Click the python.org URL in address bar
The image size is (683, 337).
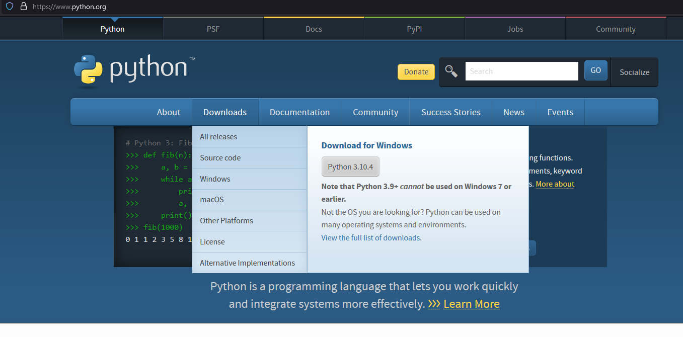pyautogui.click(x=69, y=7)
